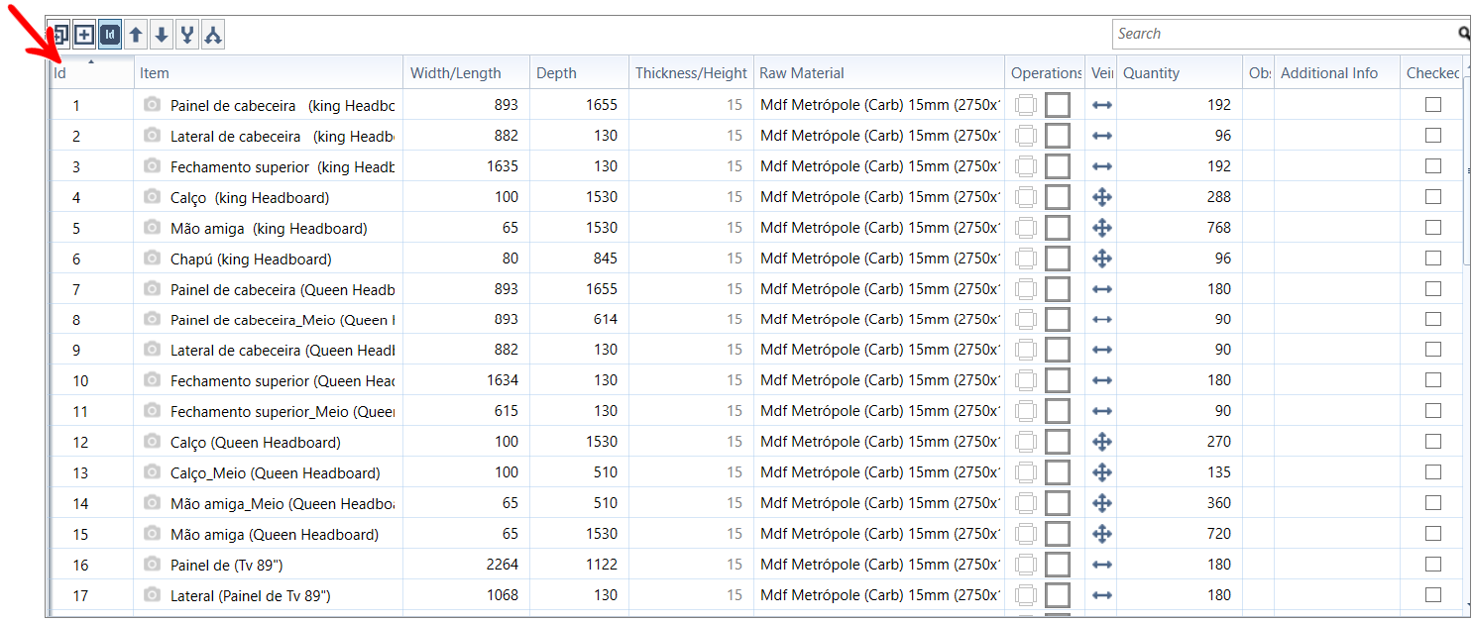
Task: Click the four-way vein icon for Chapú row
Action: [x=1101, y=259]
